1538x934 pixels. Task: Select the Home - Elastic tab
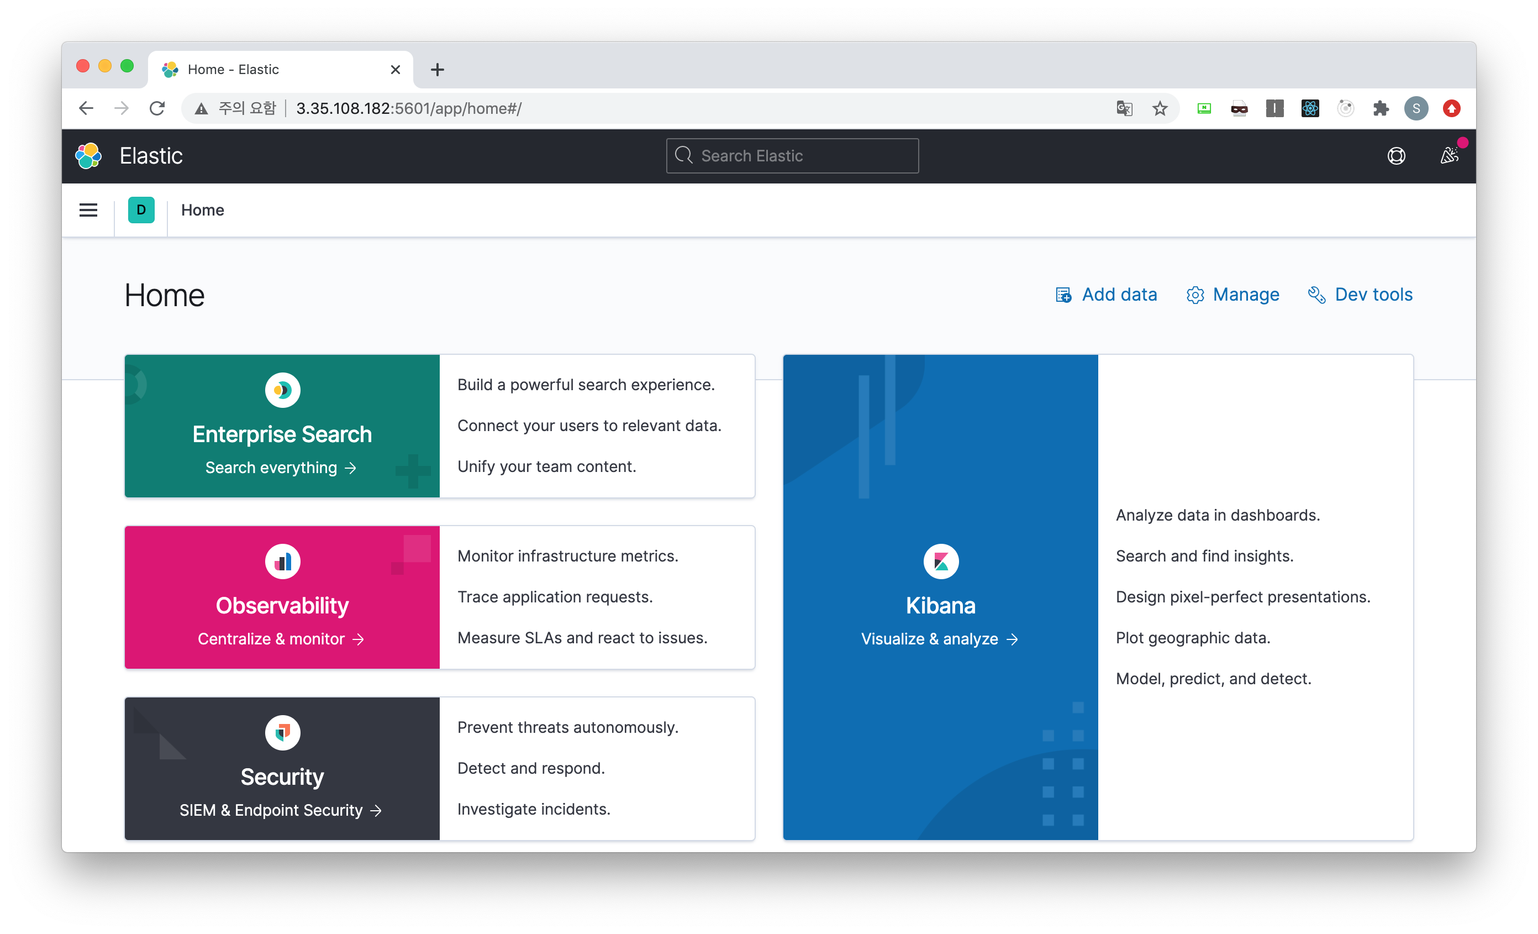point(281,69)
